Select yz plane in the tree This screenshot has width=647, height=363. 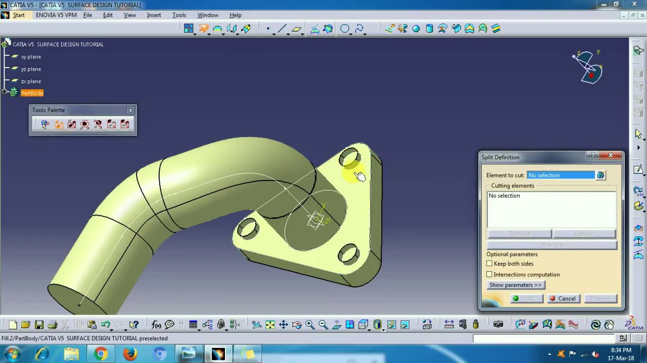31,69
